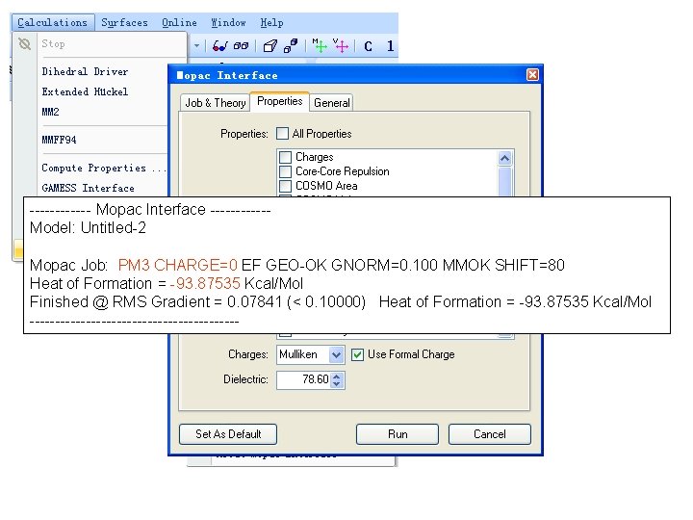
Task: Decrease the Dielectric value with down arrow
Action: click(337, 383)
